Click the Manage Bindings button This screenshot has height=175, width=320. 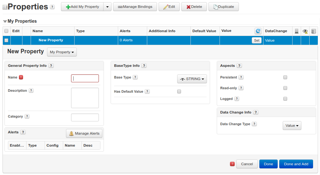click(x=135, y=7)
